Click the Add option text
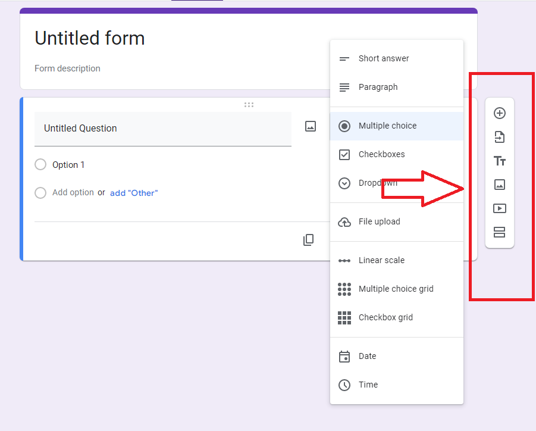 point(73,193)
